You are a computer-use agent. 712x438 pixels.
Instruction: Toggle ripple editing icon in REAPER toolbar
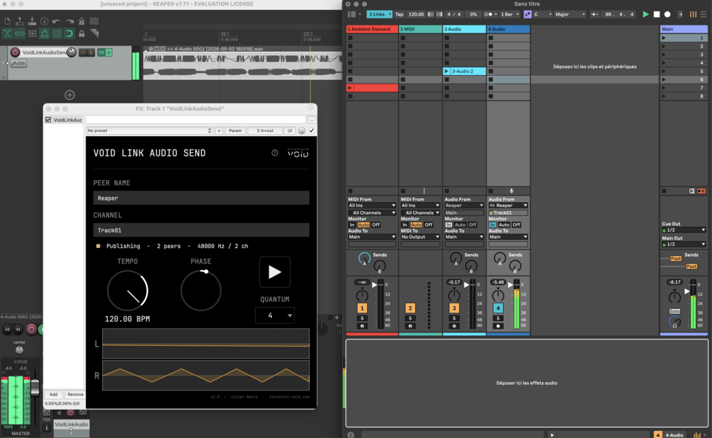click(32, 33)
